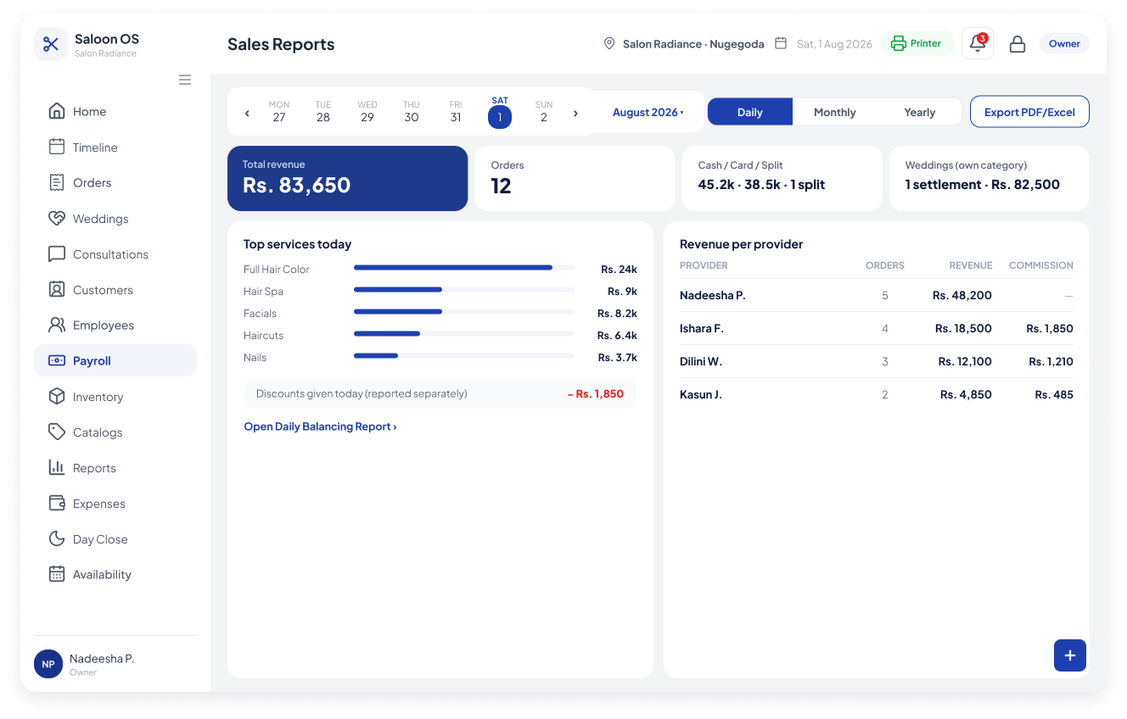Click the NP user avatar
This screenshot has height=719, width=1127.
click(x=48, y=665)
